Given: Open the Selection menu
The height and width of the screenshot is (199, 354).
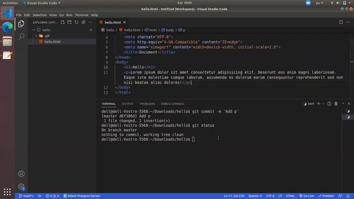Looking at the screenshot, I should (x=39, y=15).
